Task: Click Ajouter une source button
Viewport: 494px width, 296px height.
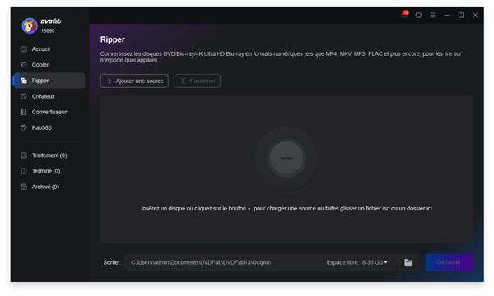Action: click(134, 81)
